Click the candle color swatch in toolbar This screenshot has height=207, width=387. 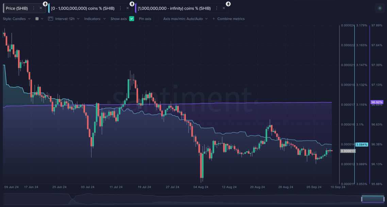click(37, 19)
